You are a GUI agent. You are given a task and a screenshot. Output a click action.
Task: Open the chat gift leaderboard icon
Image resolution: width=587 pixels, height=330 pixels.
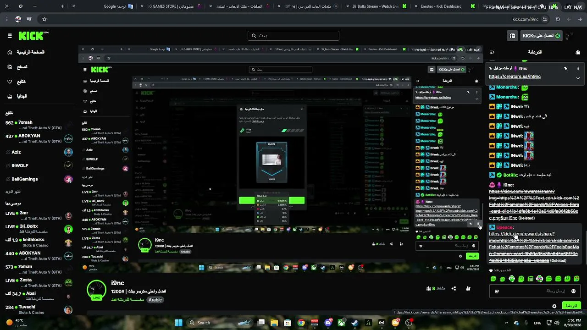pyautogui.click(x=578, y=52)
